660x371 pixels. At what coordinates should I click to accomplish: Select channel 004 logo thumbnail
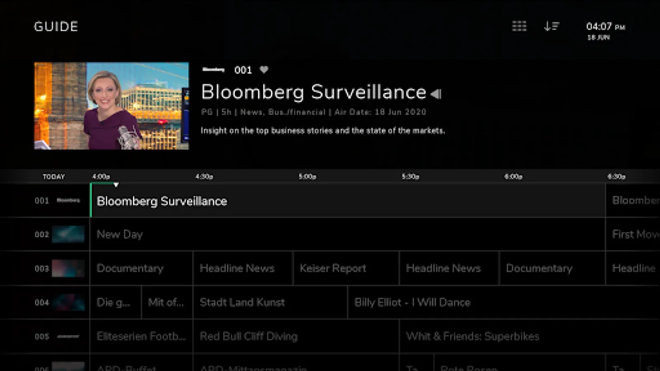(68, 302)
